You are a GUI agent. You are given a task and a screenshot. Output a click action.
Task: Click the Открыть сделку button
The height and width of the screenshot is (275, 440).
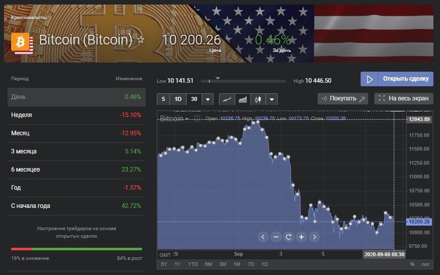tap(397, 79)
